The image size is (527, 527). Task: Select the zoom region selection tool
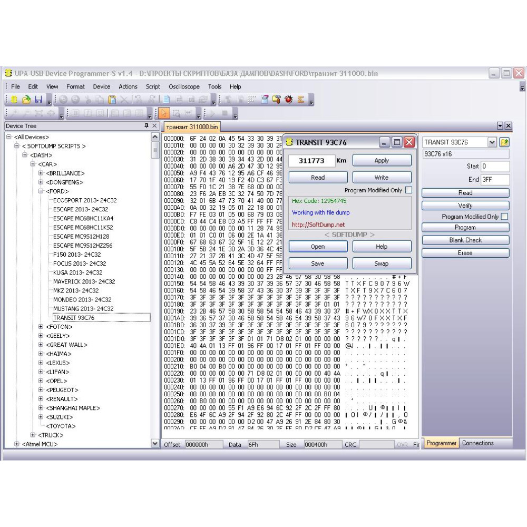coord(177,113)
